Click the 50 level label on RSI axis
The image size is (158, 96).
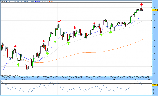(x=153, y=90)
